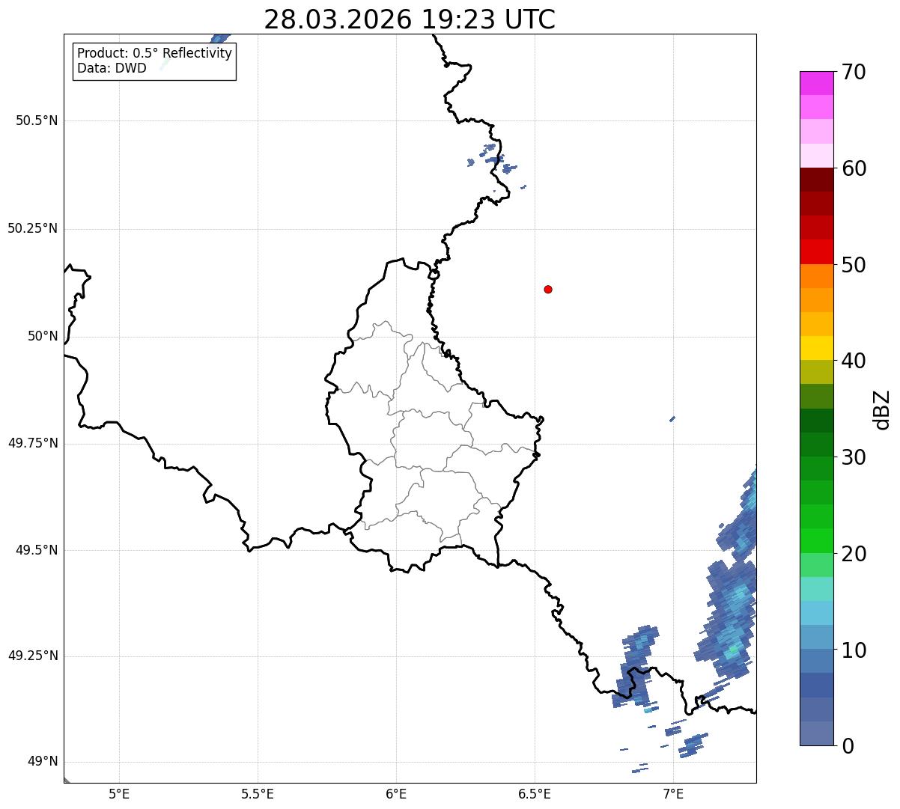This screenshot has width=900, height=809.
Task: Click the "dBZ" colorbar label
Action: click(x=882, y=409)
